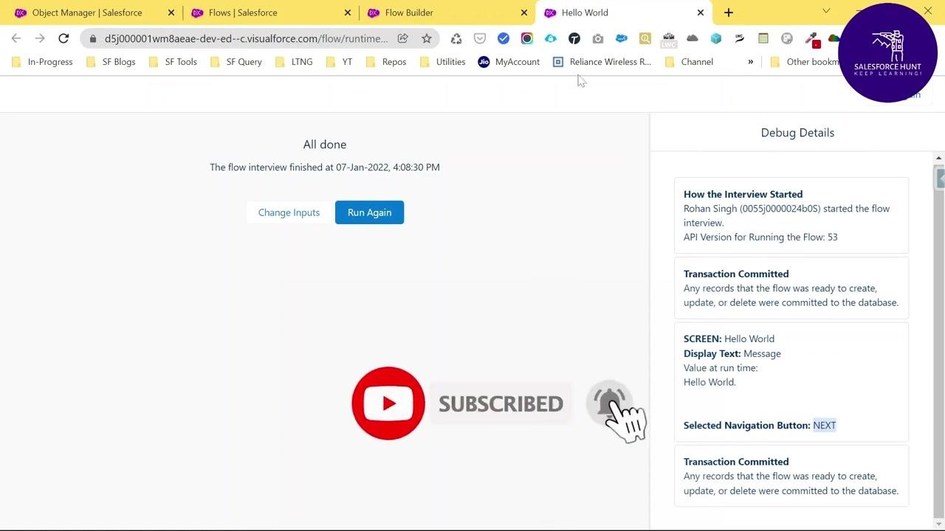Image resolution: width=945 pixels, height=531 pixels.
Task: Open a new browser tab
Action: 729,13
